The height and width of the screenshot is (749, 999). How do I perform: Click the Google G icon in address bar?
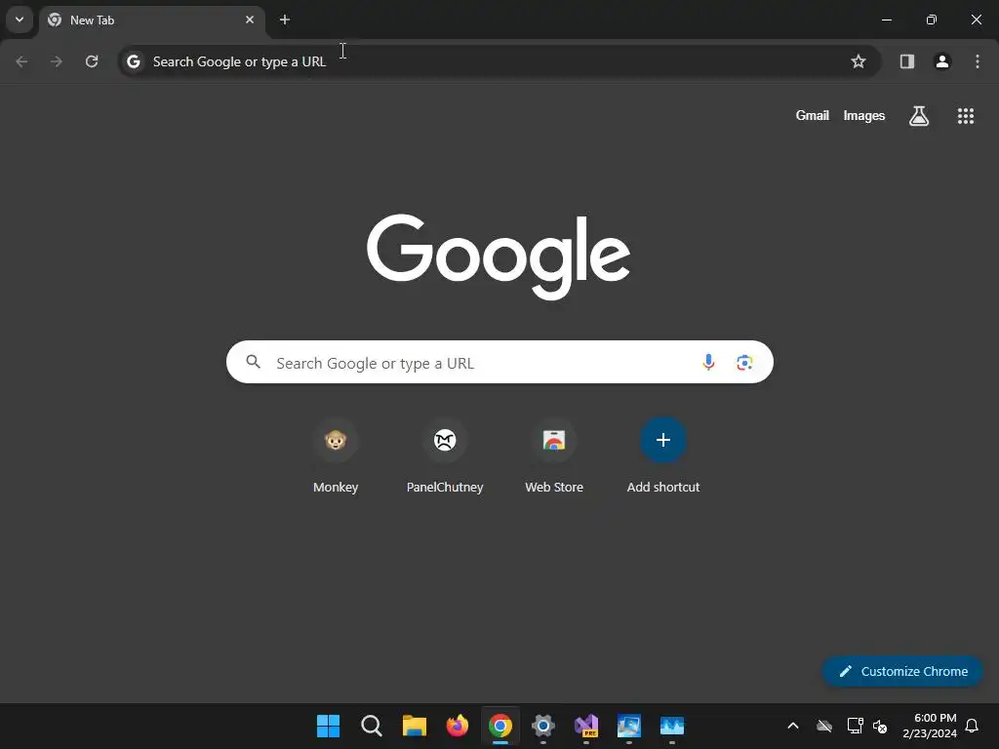click(x=133, y=61)
